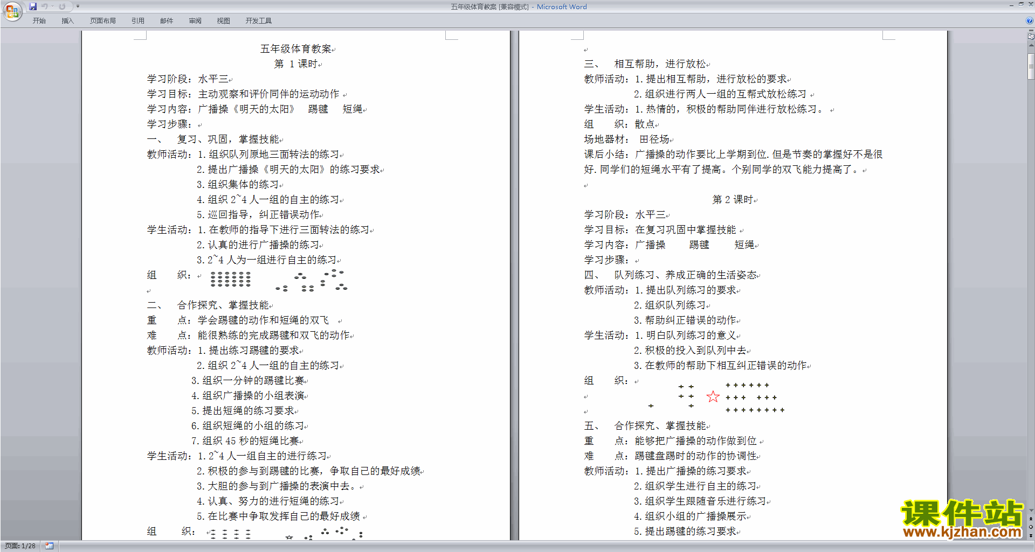Click the line 2.组织队列练习
Viewport: 1035px width, 552px height.
pos(670,305)
